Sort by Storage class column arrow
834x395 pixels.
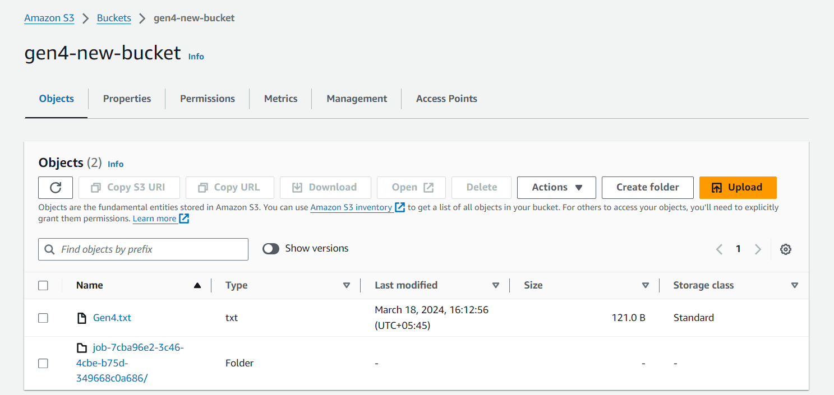click(x=794, y=286)
